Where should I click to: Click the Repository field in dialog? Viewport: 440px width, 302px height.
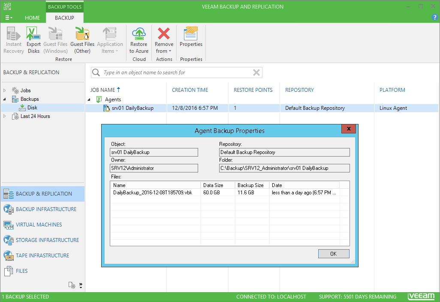click(284, 152)
